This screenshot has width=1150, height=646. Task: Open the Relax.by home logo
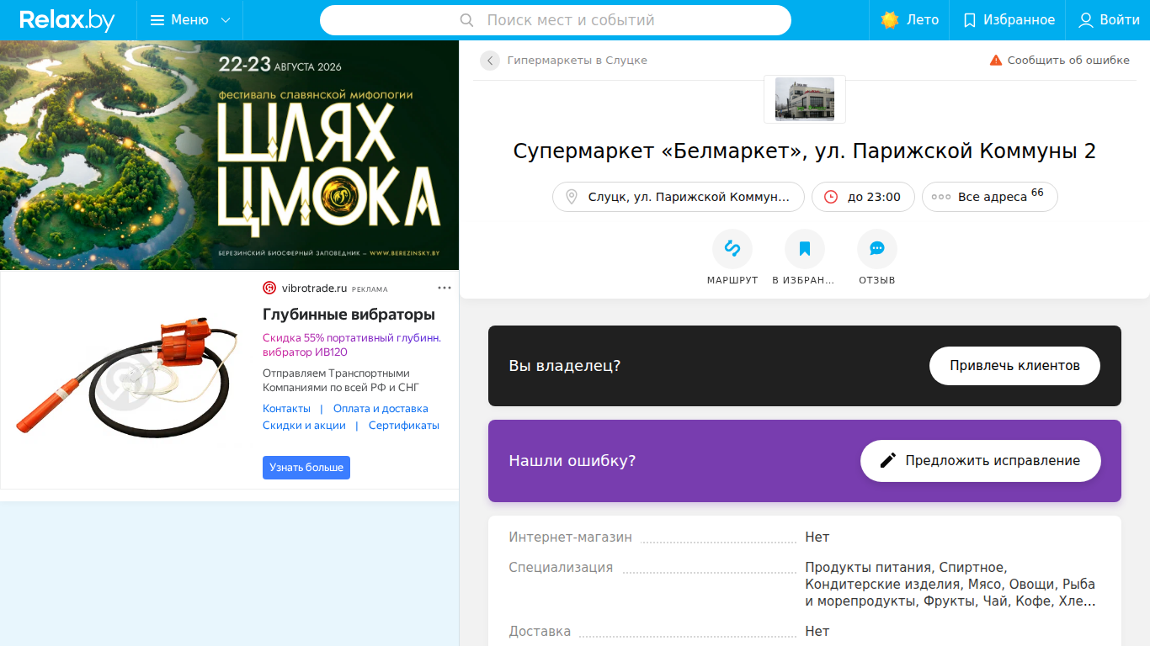[x=67, y=20]
